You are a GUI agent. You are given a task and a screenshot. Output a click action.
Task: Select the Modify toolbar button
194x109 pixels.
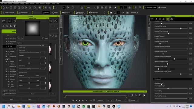(46, 13)
